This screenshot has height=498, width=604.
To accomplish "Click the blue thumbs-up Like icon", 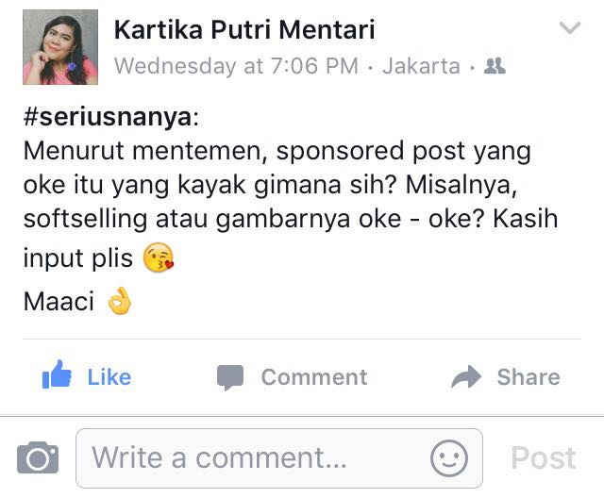I will point(57,374).
